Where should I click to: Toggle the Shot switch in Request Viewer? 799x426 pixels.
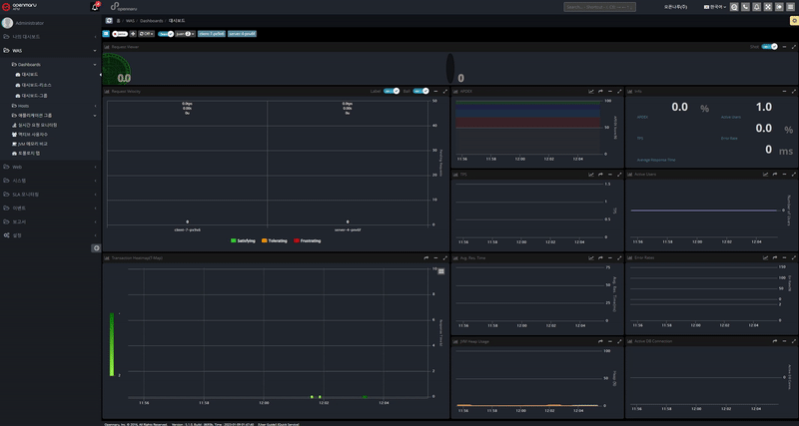769,46
